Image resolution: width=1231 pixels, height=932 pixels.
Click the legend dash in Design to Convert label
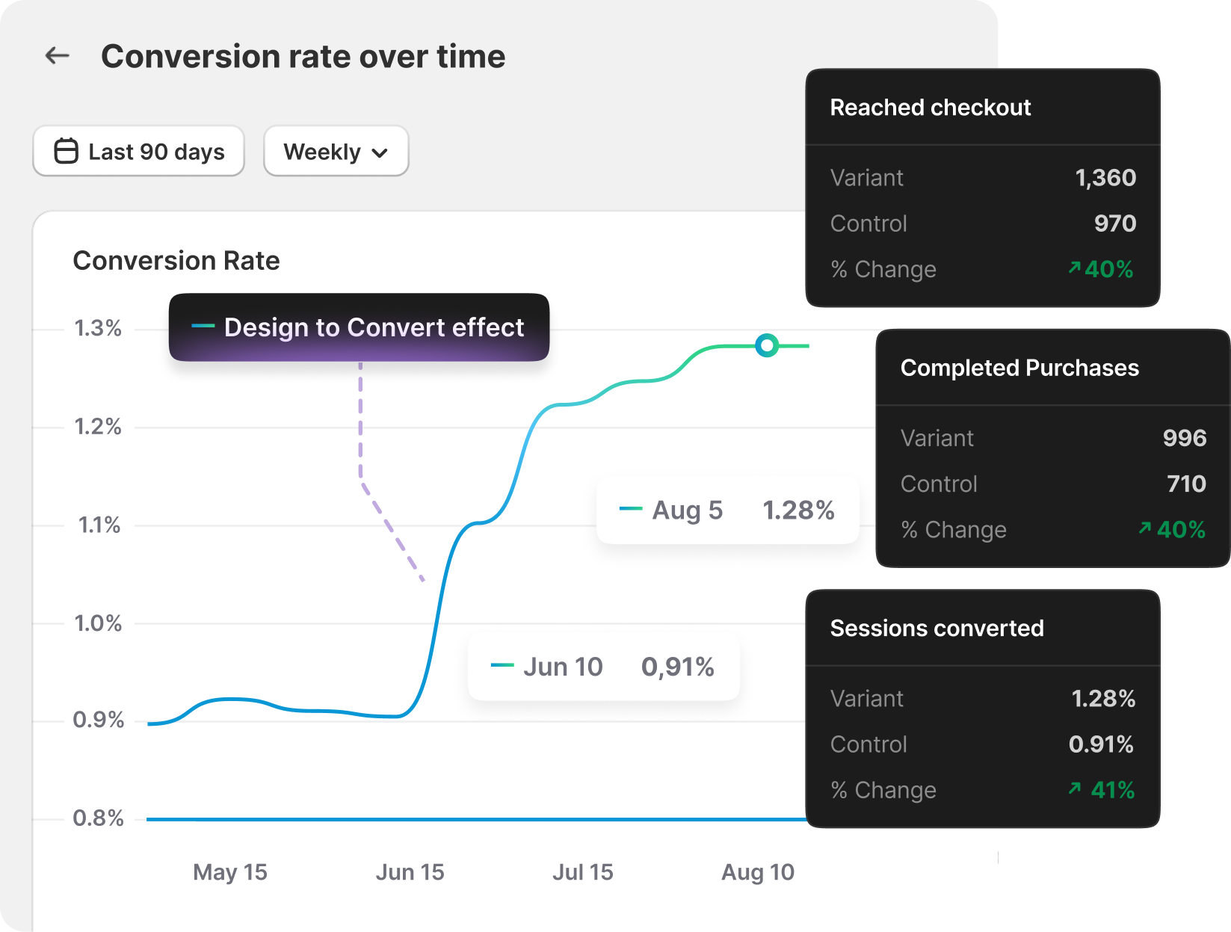203,326
